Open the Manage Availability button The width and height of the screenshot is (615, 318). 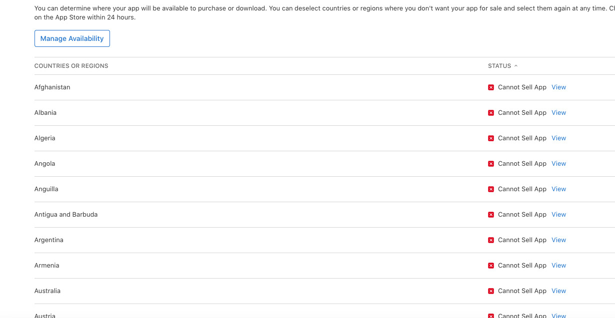(72, 38)
